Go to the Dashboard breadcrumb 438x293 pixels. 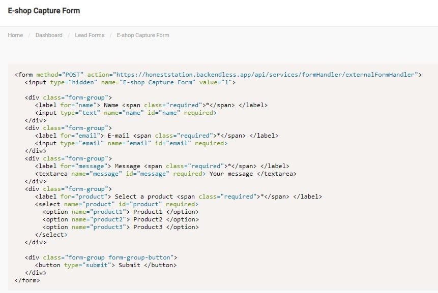49,35
